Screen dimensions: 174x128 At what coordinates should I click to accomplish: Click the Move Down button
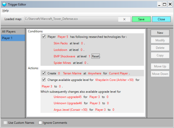[x=160, y=74]
